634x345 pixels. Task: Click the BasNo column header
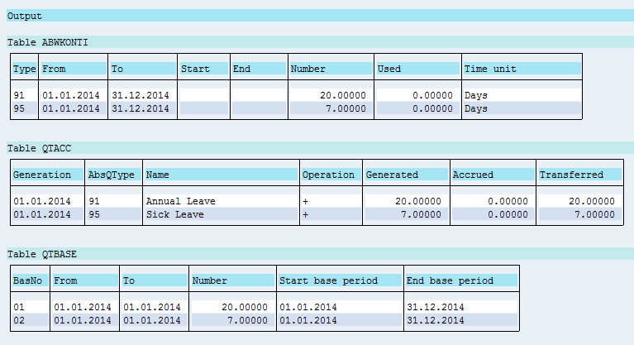point(30,280)
